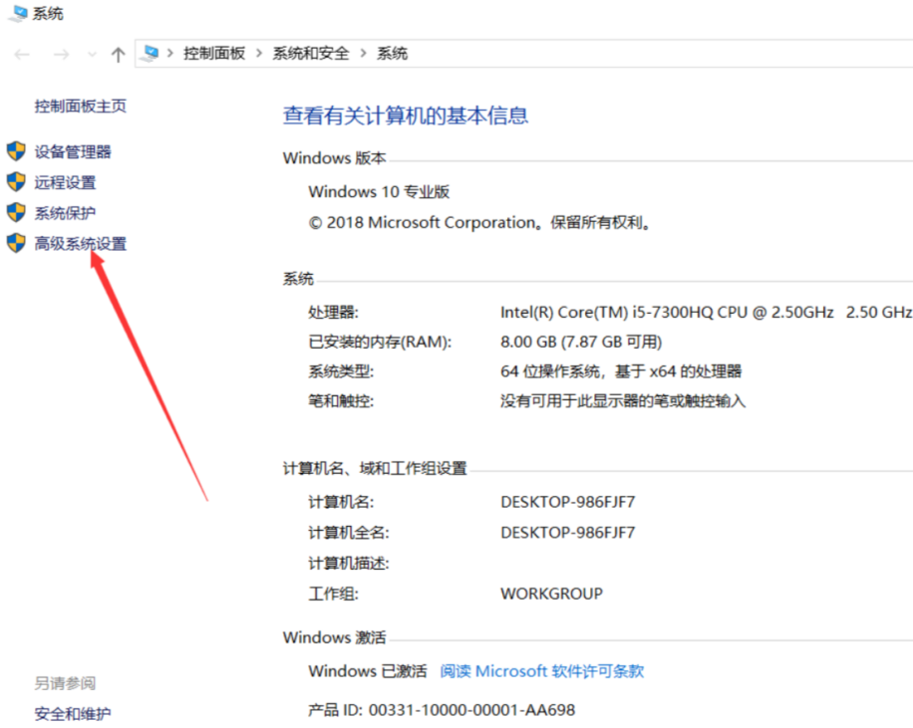Screen dimensions: 913x728
Task: Open 阅读 Microsoft 软件许可条款 link
Action: point(541,671)
